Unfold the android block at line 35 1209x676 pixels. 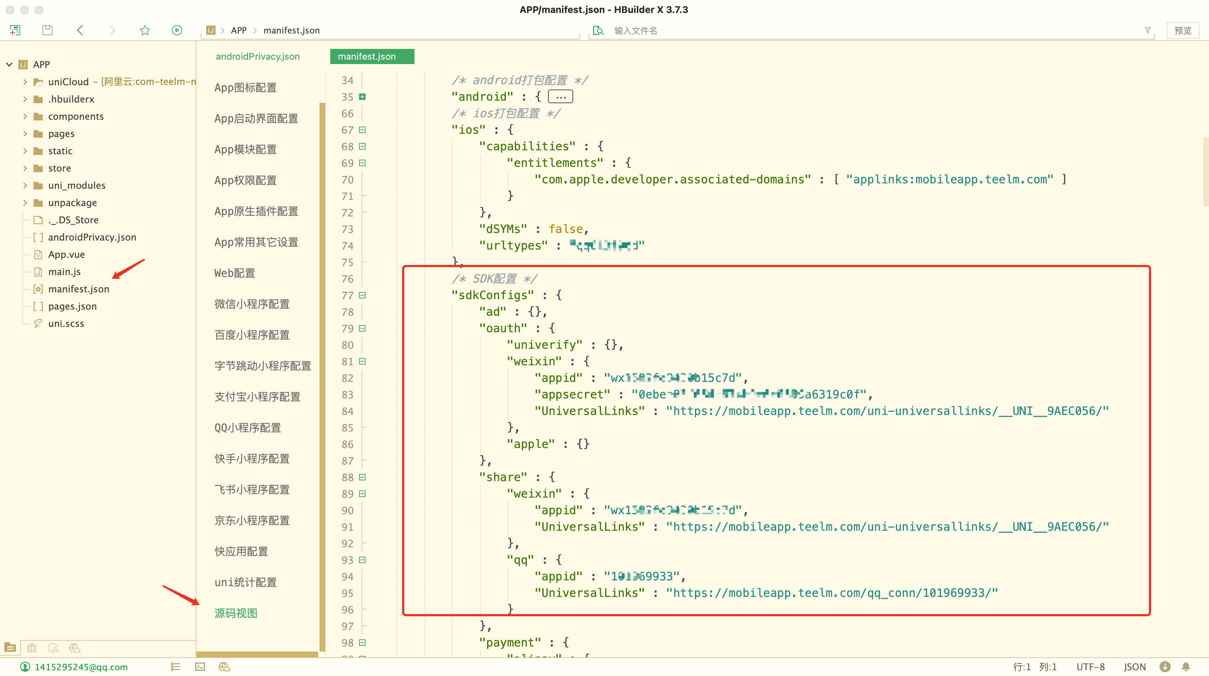(x=362, y=97)
